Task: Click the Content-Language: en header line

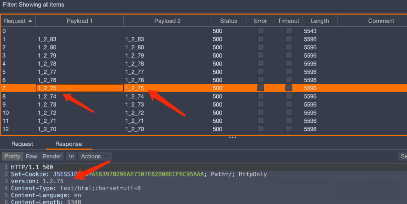Action: 46,195
